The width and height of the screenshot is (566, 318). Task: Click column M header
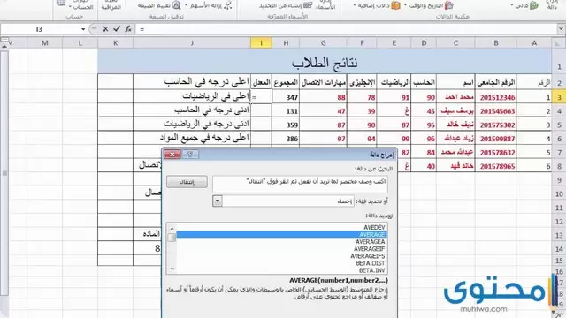tap(45, 43)
